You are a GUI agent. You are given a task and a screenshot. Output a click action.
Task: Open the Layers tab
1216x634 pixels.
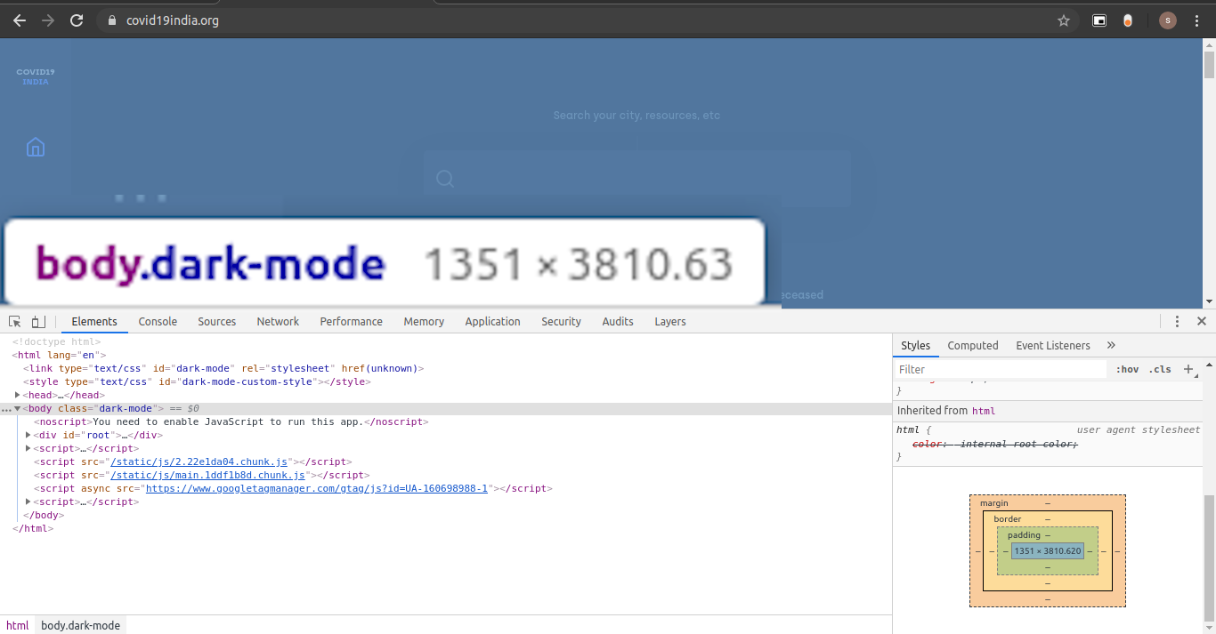point(670,322)
